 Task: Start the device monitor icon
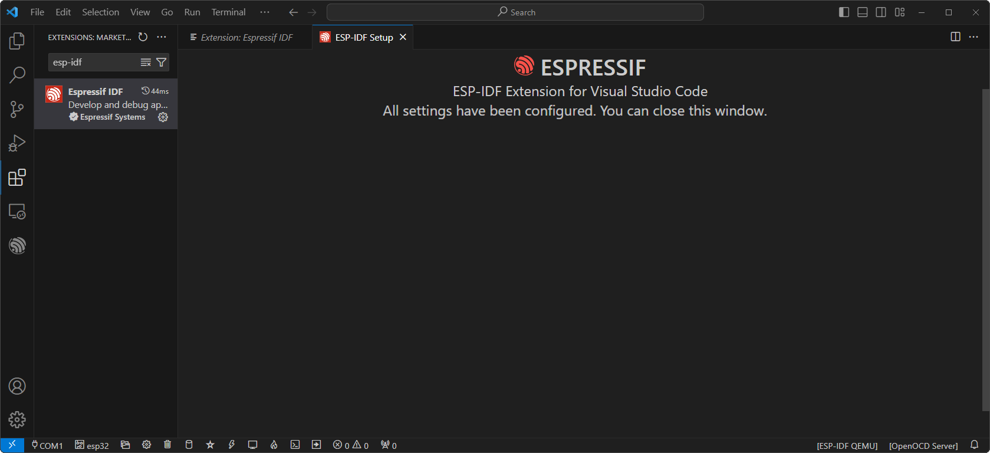click(x=252, y=445)
